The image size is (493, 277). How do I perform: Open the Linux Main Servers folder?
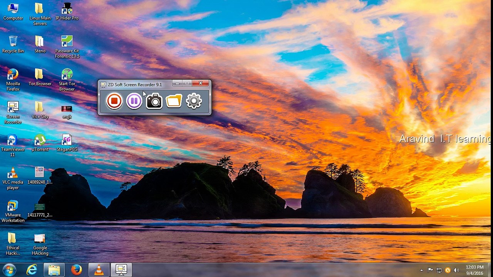(40, 14)
